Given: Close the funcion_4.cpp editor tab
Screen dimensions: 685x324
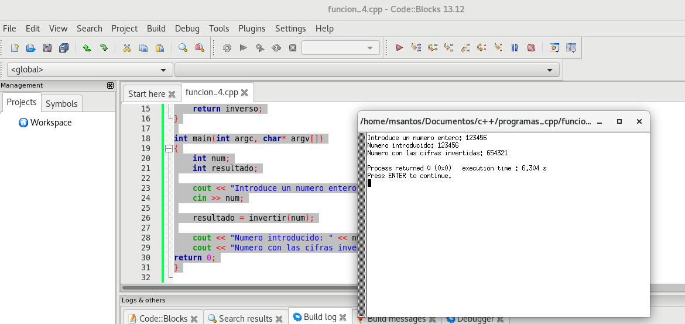Looking at the screenshot, I should pyautogui.click(x=244, y=92).
